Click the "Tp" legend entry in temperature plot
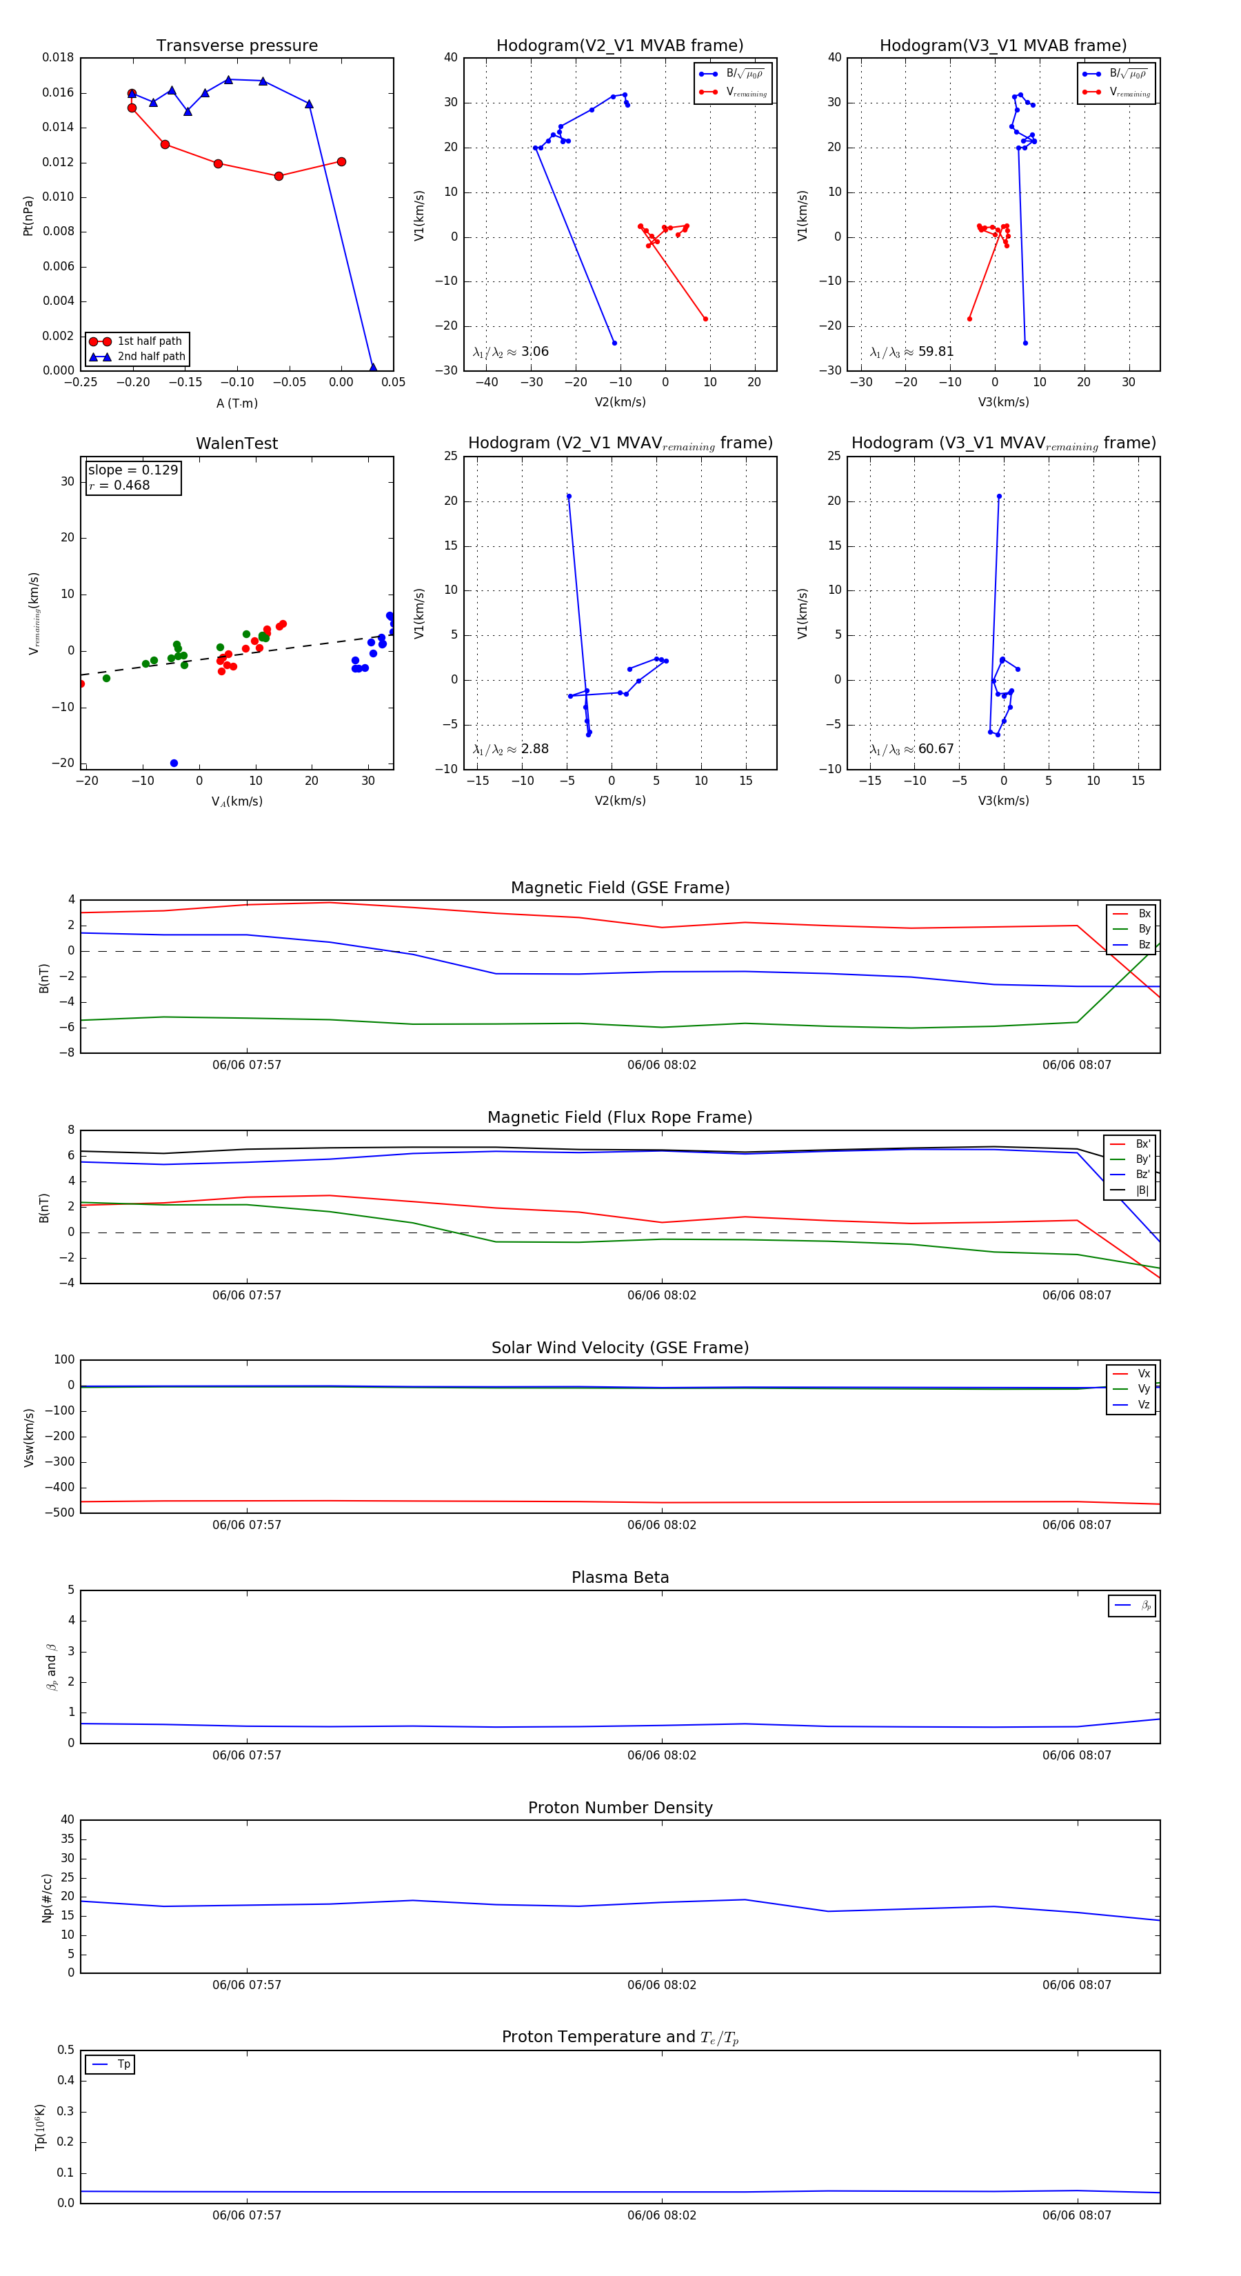Viewport: 1241px width, 2276px height. [110, 2064]
